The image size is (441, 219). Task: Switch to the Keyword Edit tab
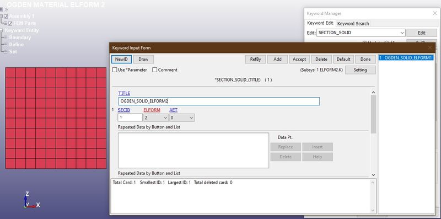point(320,23)
